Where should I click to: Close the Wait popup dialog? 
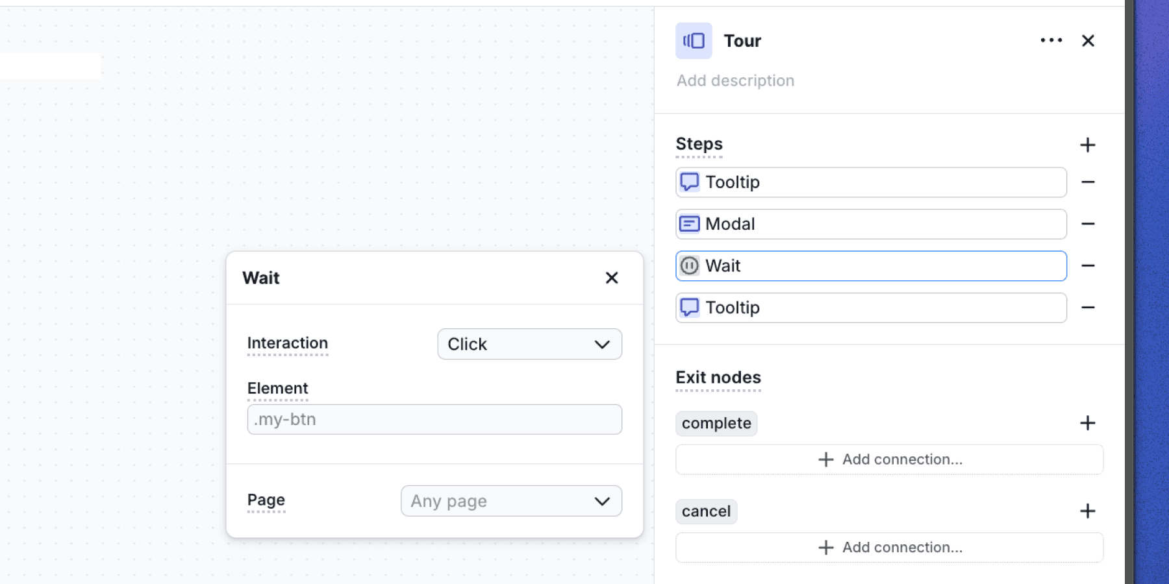(x=611, y=278)
